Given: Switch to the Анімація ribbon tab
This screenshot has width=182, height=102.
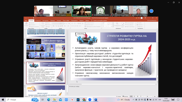Looking at the screenshot, I should click(59, 21).
